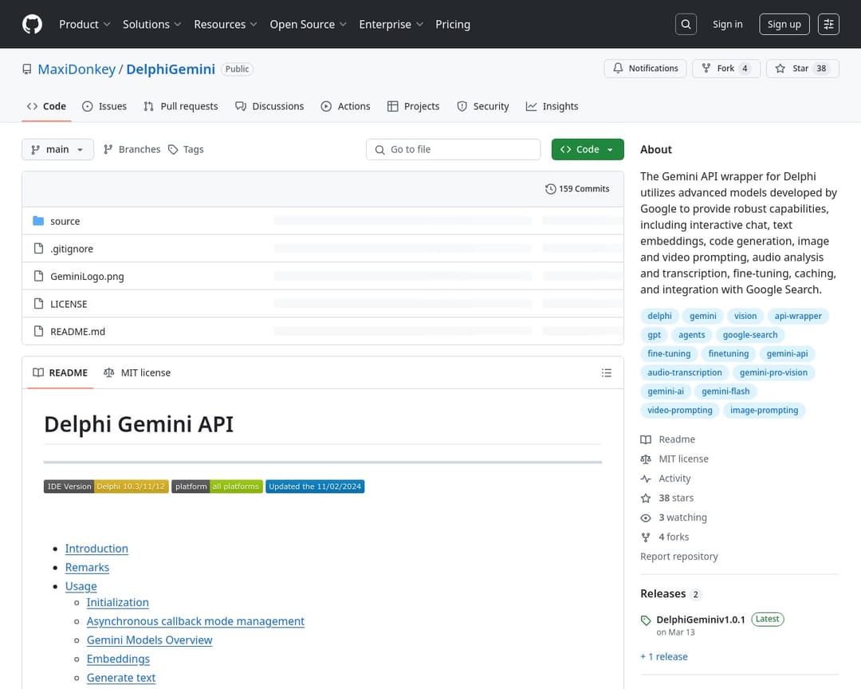Switch to the Actions tab
861x689 pixels.
point(345,106)
